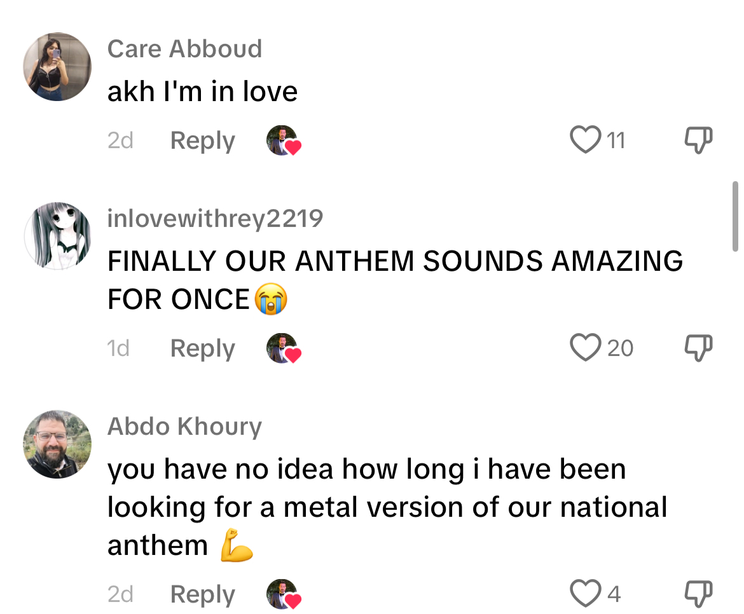Toggle like on inlovewithrey2219's comment
Image resolution: width=744 pixels, height=614 pixels.
point(586,348)
